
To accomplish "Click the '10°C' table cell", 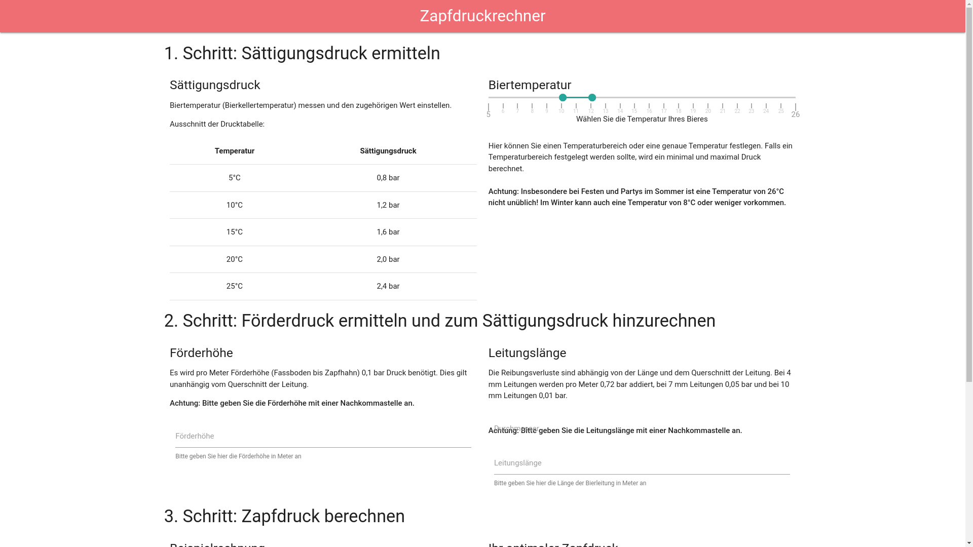I will pyautogui.click(x=234, y=205).
